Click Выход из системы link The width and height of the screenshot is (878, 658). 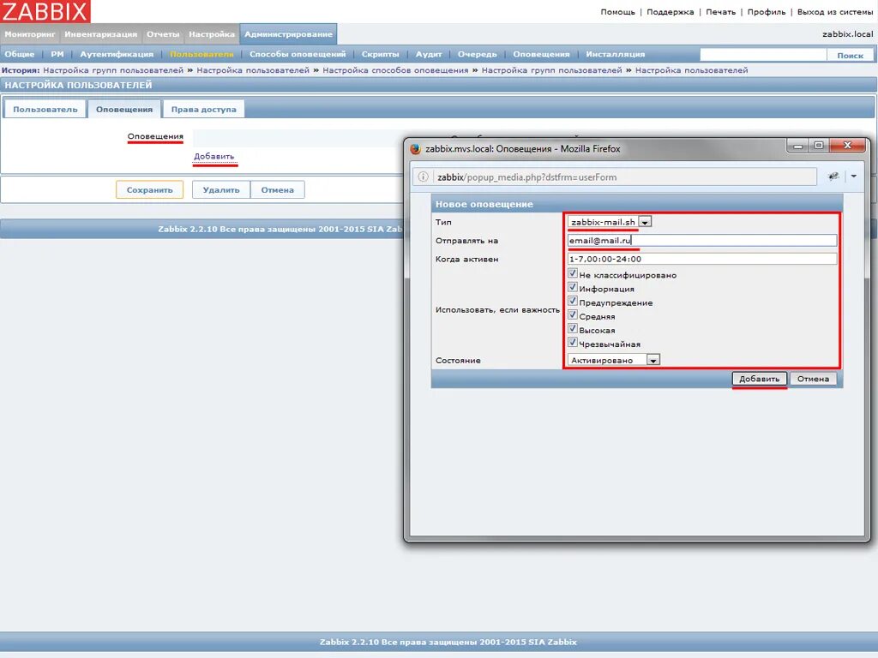835,12
